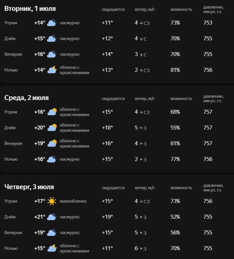Click the +21° Thursday daytime temperature

(40, 217)
